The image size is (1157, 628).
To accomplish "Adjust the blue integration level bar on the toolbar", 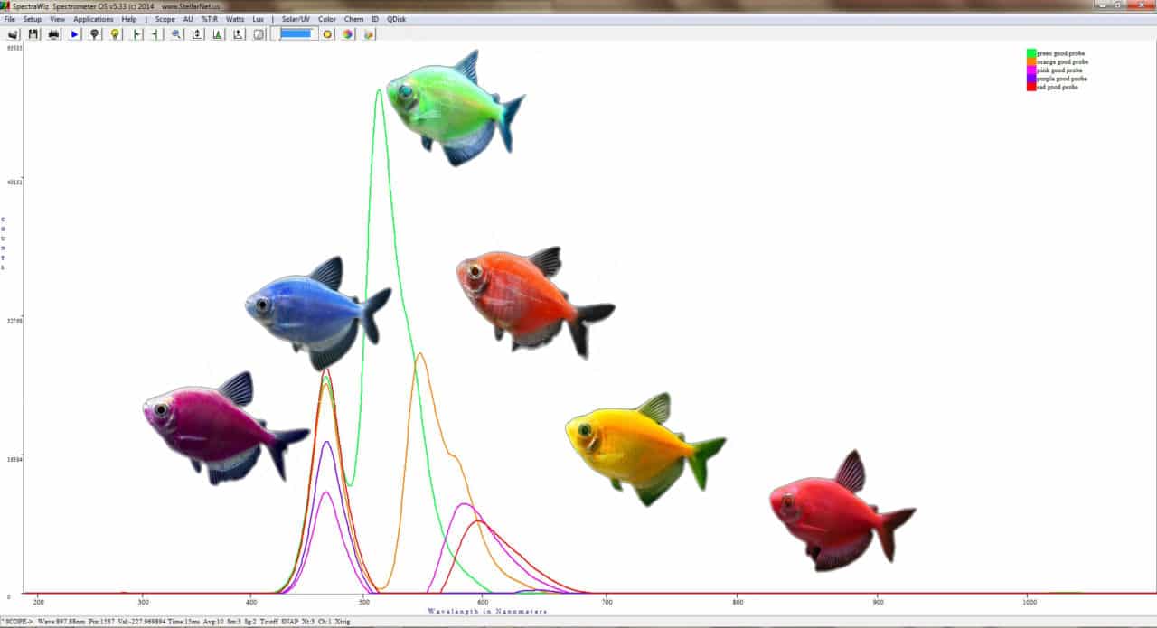I will click(x=296, y=33).
